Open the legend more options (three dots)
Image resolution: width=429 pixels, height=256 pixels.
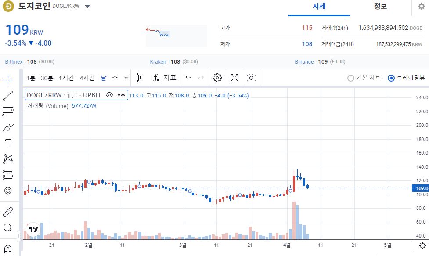tap(122, 95)
